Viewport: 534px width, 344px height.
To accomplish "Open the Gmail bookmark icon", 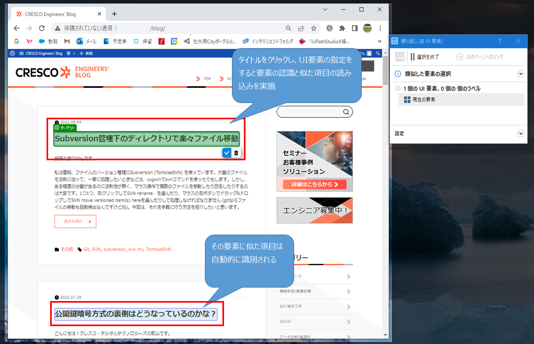I will tap(67, 41).
